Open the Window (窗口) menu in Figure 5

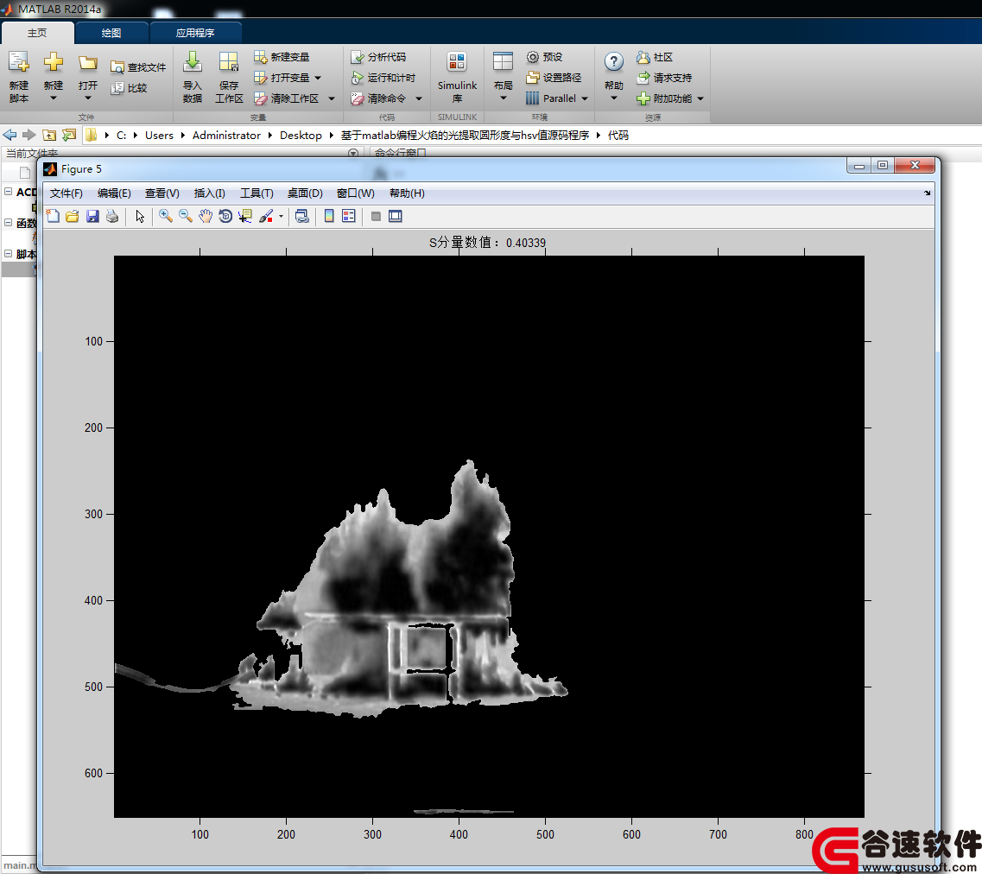[x=355, y=193]
